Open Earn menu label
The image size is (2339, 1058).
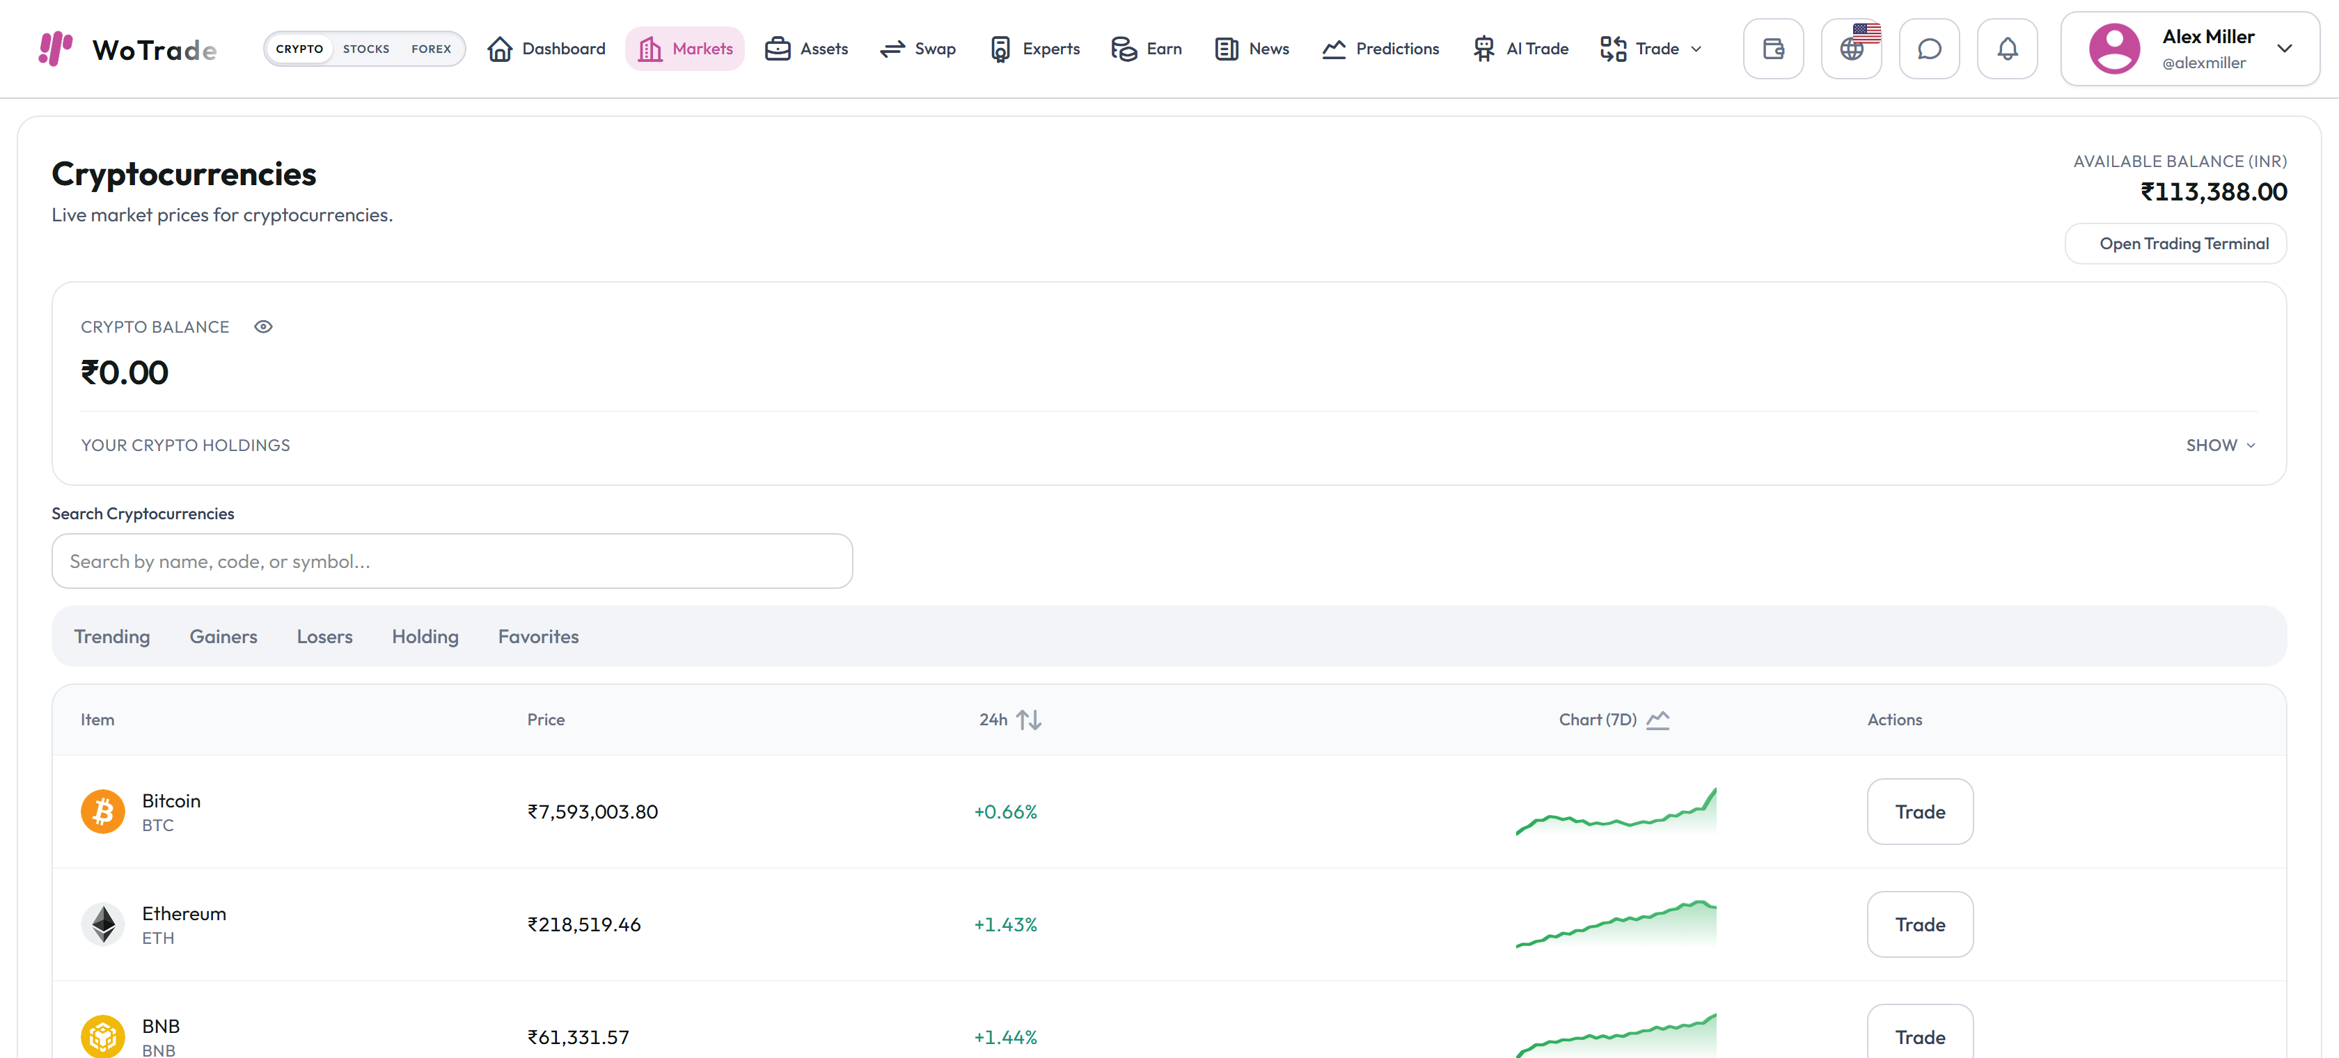click(1164, 49)
